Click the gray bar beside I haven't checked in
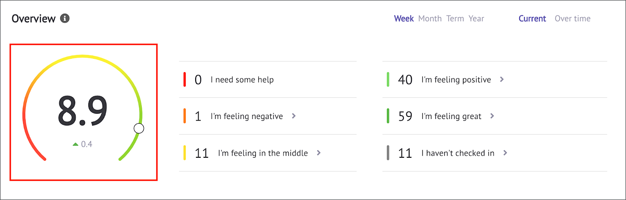The height and width of the screenshot is (200, 626). (388, 153)
